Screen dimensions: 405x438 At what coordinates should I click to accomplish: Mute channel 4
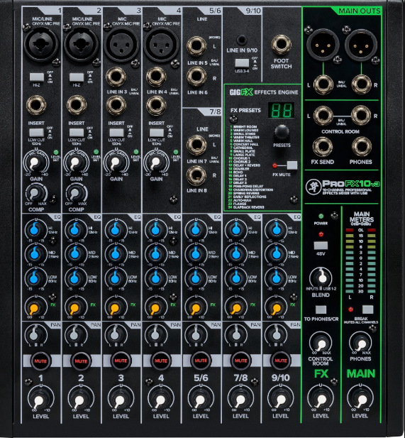pyautogui.click(x=161, y=361)
